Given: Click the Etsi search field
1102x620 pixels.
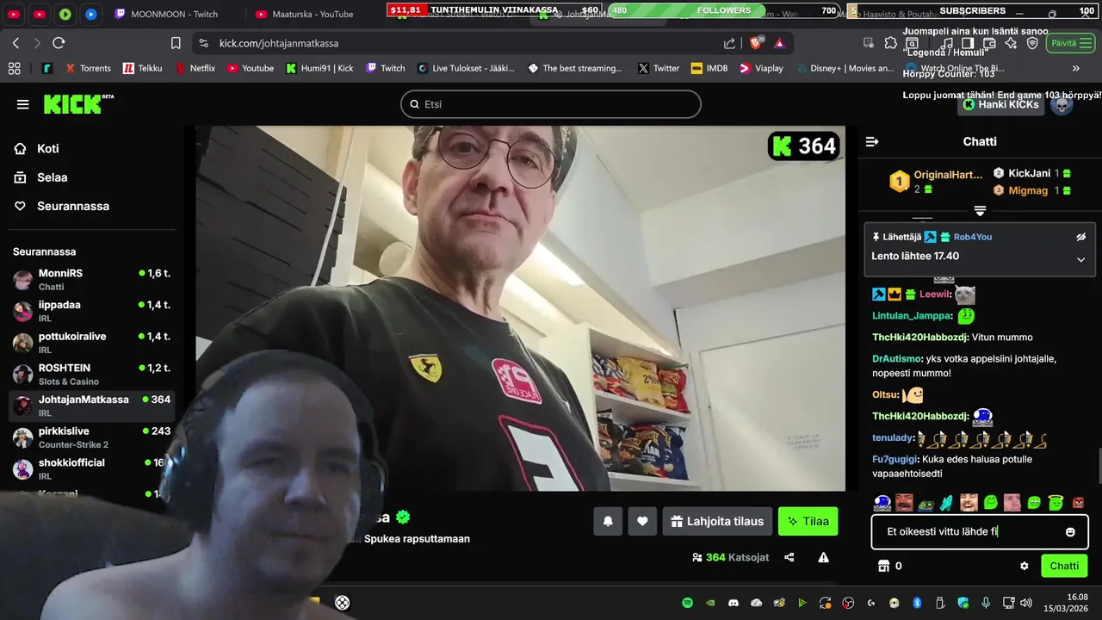Looking at the screenshot, I should tap(551, 104).
